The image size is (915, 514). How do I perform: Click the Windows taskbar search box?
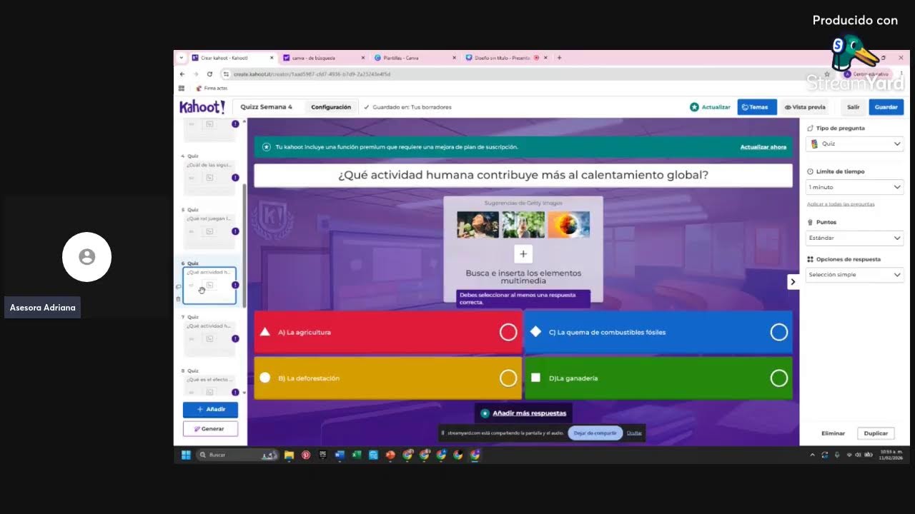[237, 455]
